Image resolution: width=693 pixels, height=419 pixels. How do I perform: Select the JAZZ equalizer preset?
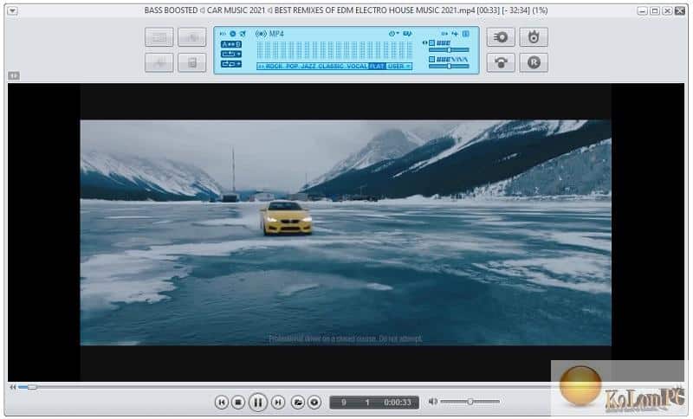308,67
